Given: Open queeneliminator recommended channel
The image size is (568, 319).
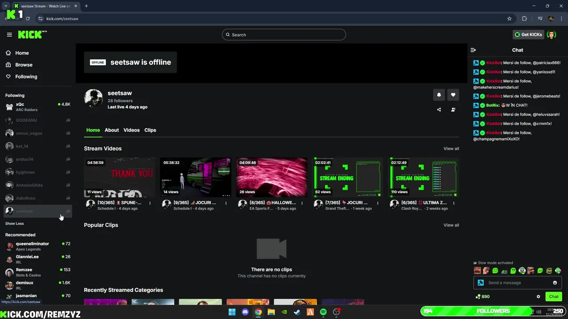Looking at the screenshot, I should click(x=38, y=246).
